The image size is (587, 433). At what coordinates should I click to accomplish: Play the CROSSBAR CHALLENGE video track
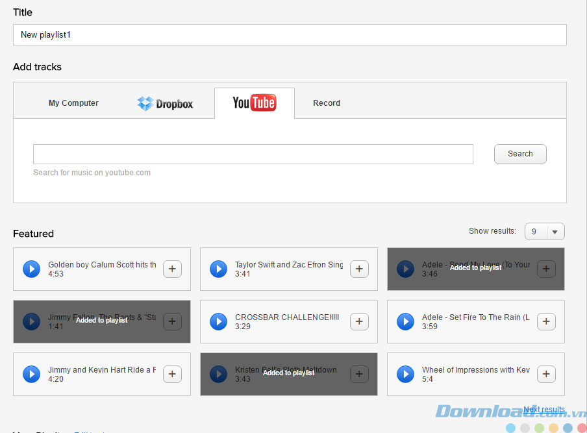coord(218,321)
